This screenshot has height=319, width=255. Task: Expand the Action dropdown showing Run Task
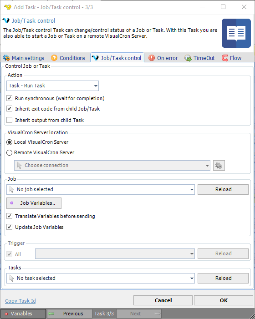[x=52, y=86]
